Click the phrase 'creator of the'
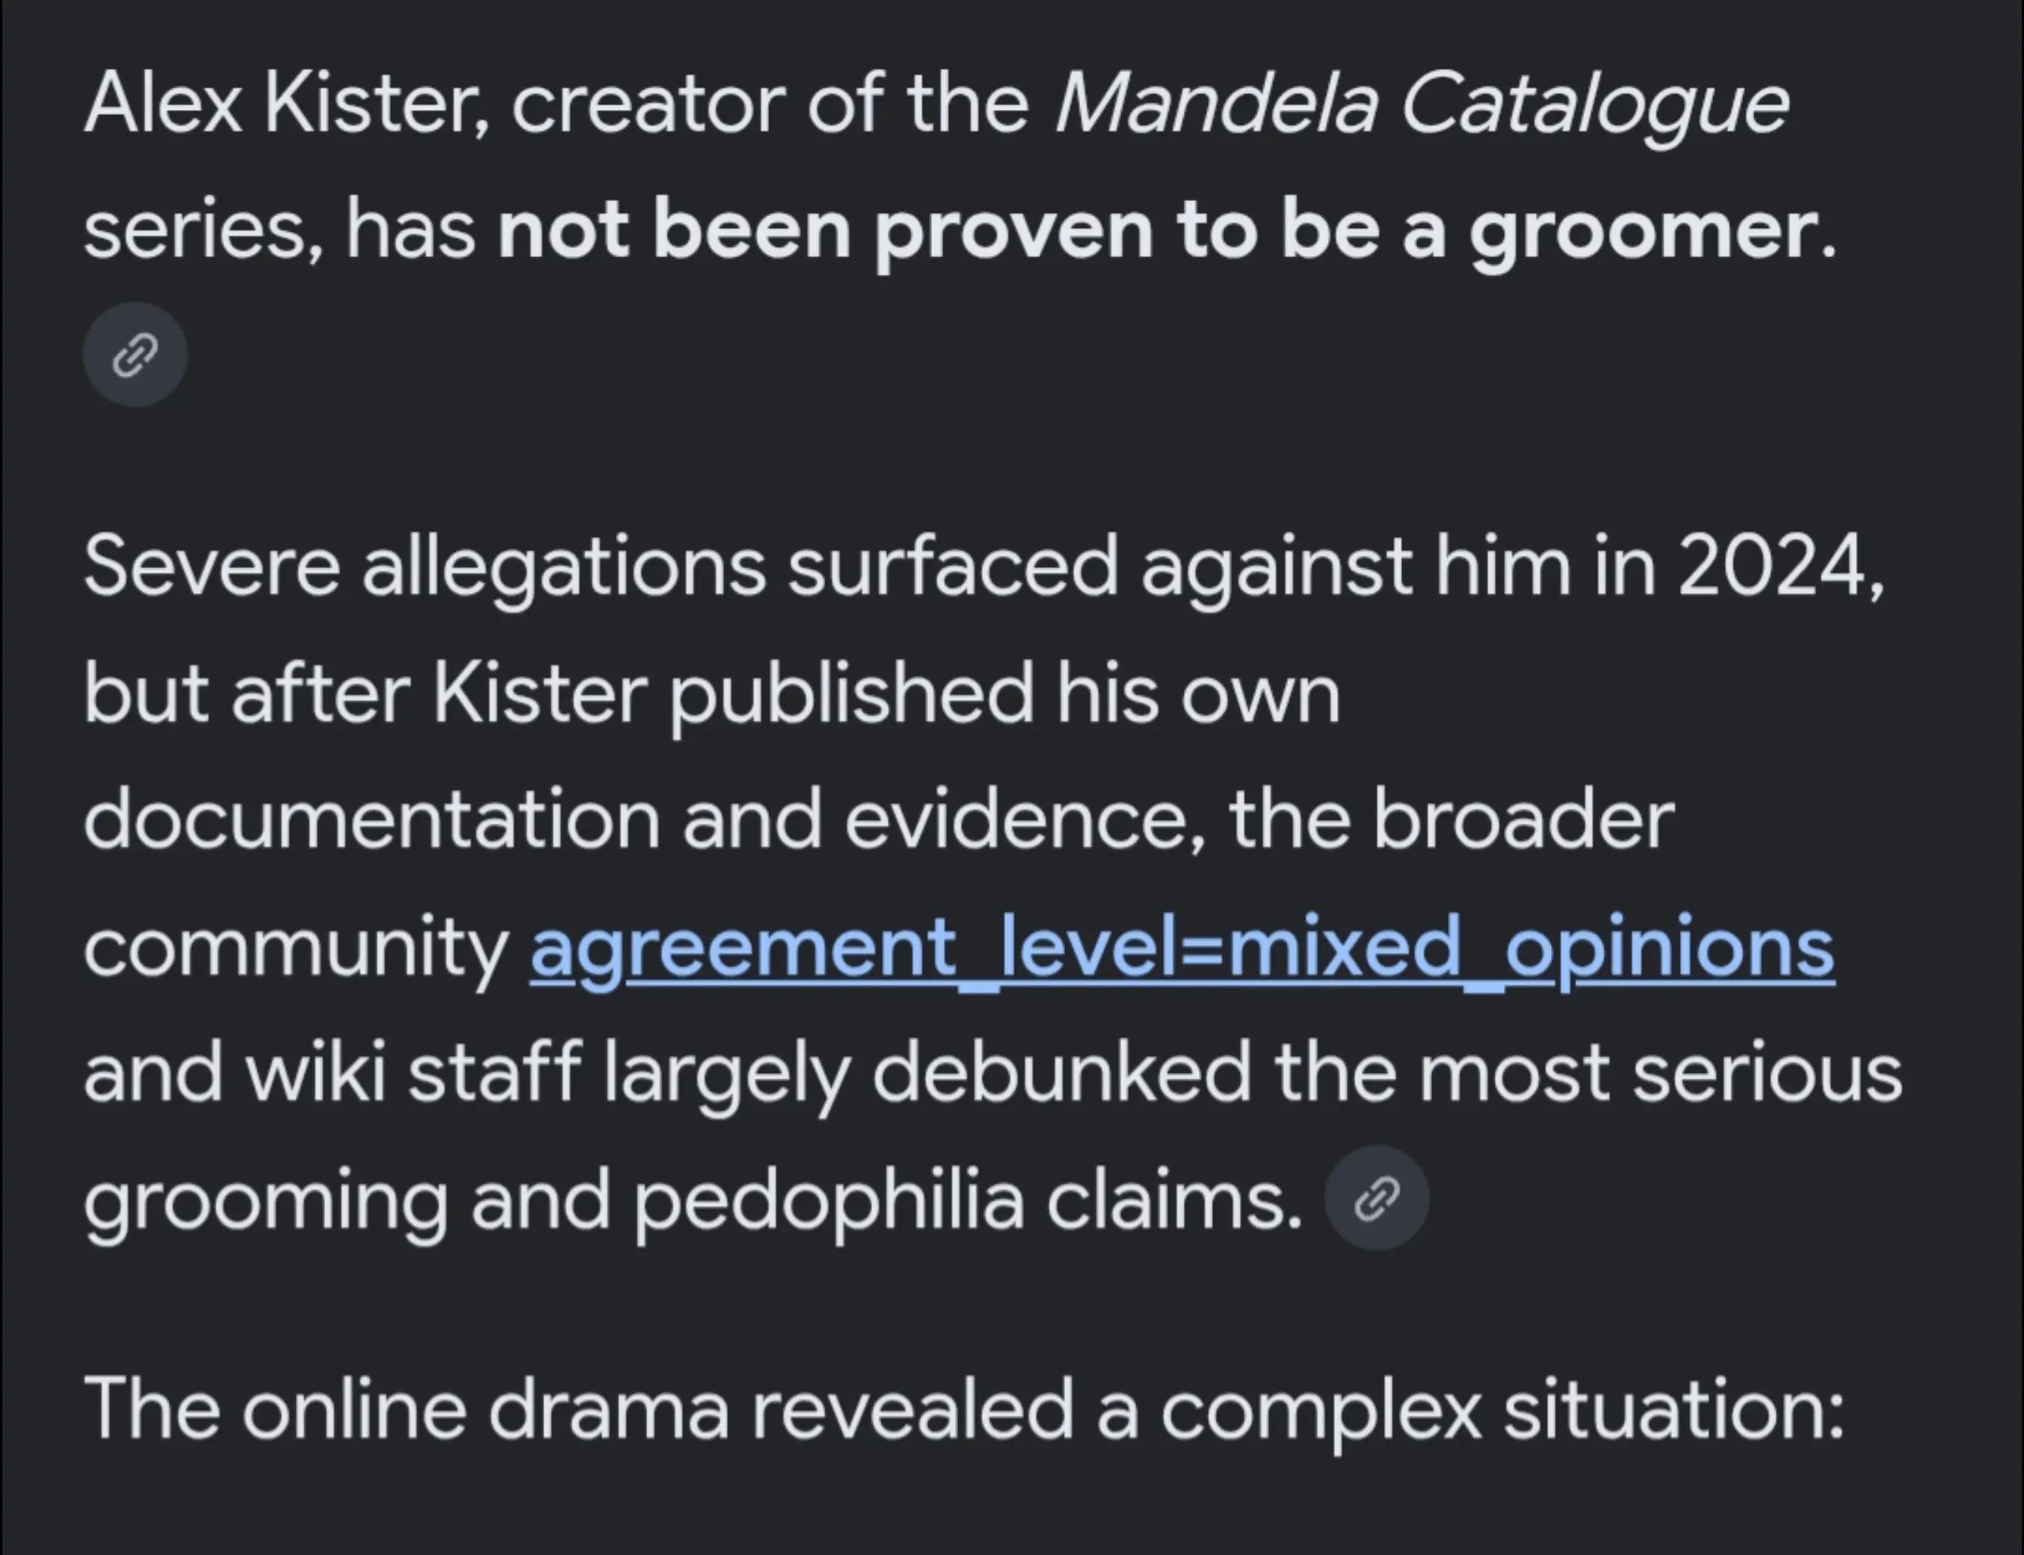 pyautogui.click(x=770, y=105)
